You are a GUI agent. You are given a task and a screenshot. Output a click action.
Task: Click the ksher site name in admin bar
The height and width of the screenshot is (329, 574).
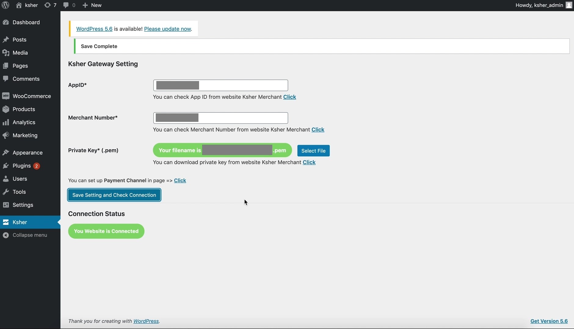[31, 5]
